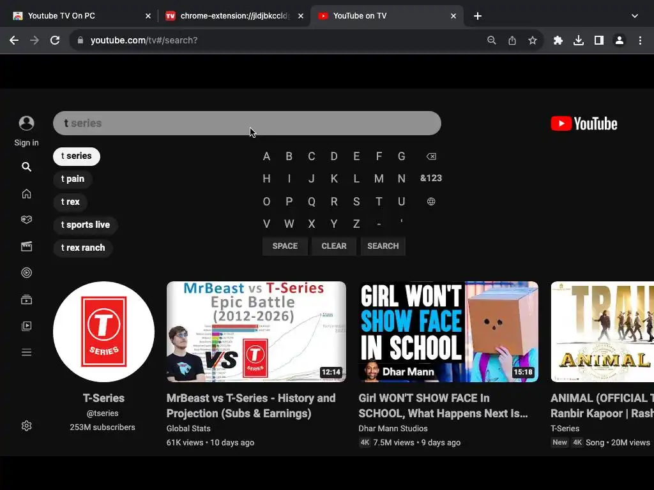Tap letter M on keyboard

click(379, 179)
